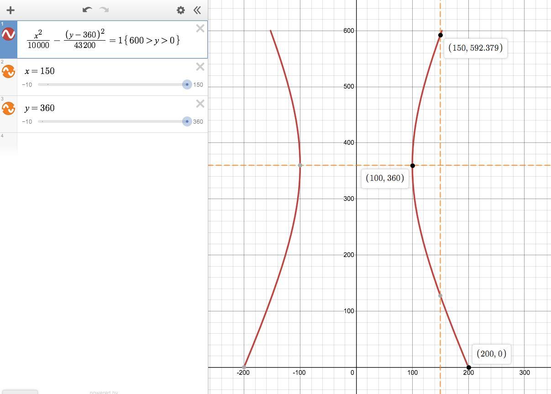This screenshot has height=394, width=551.
Task: Delete the hyperbola expression with X
Action: [200, 29]
